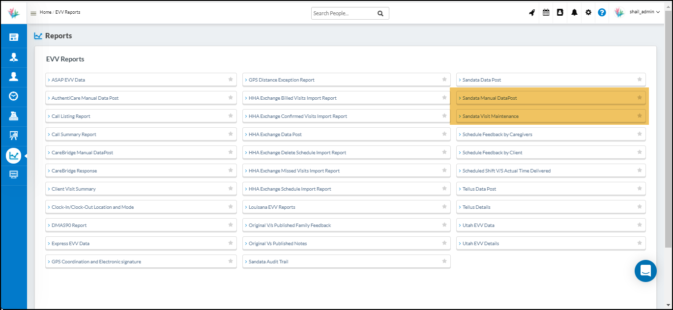Open the Sandata Visit Maintenance report

[x=490, y=116]
